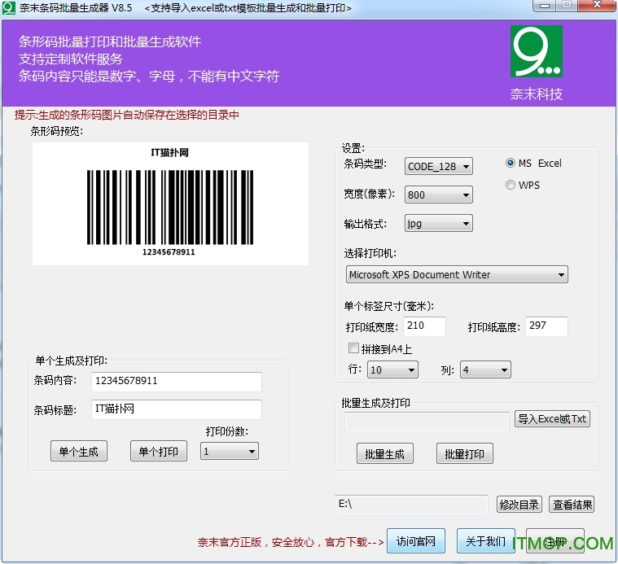This screenshot has width=618, height=564.
Task: Minimize the window via title bar button
Action: [545, 6]
